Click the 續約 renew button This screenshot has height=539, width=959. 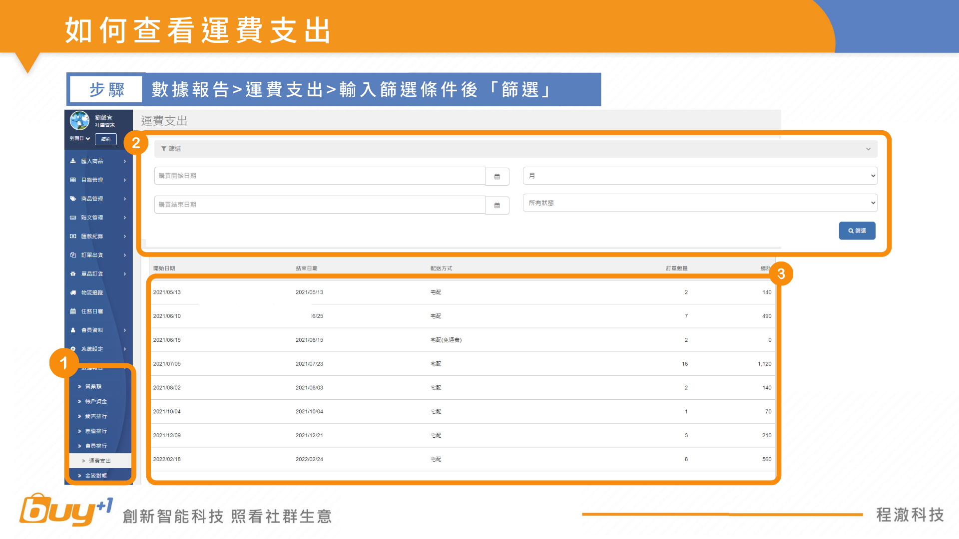pos(106,139)
